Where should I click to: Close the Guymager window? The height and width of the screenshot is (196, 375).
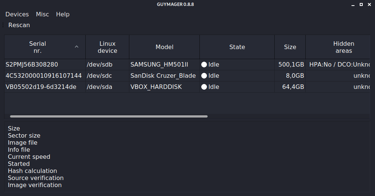click(x=369, y=4)
